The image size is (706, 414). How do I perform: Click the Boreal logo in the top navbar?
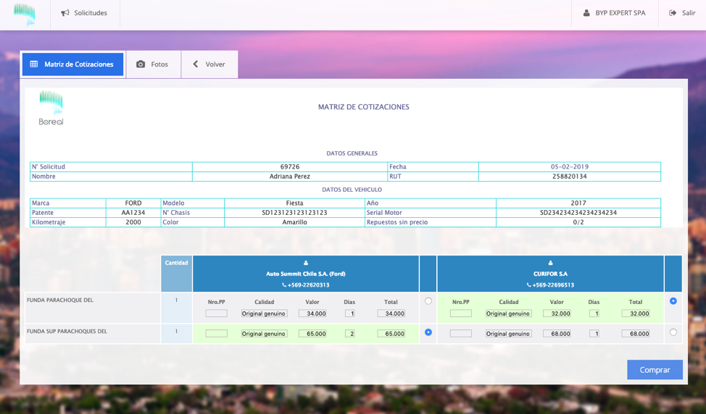(x=25, y=14)
